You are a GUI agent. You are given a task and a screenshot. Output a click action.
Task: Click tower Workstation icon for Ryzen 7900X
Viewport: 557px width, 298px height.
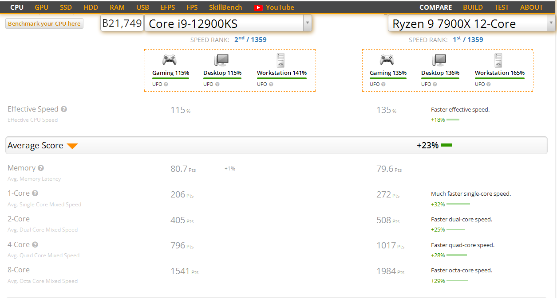(498, 60)
